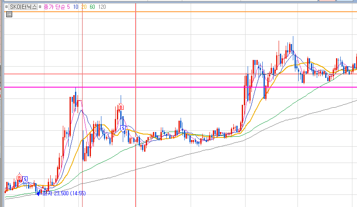
Task: Select the gray 120-period moving average label
Action: (x=102, y=7)
